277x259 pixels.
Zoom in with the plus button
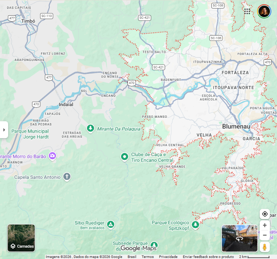coord(265,225)
